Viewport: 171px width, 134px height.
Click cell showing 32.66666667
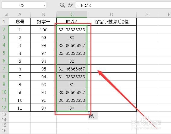pyautogui.click(x=72, y=45)
